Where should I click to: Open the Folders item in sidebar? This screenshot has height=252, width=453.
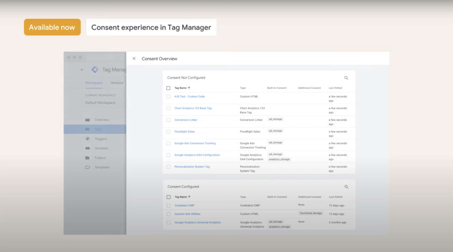[x=100, y=158]
